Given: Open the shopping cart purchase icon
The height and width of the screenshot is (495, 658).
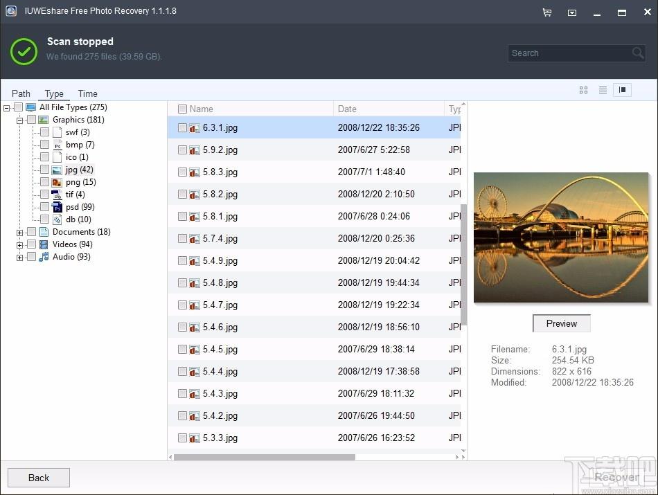Looking at the screenshot, I should 546,12.
